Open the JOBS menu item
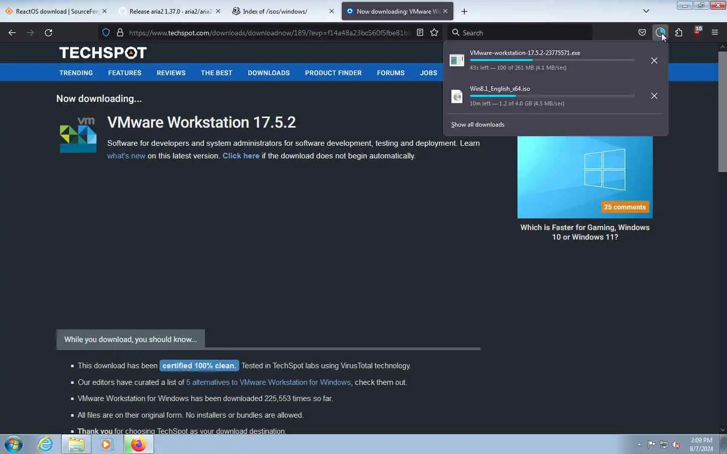The width and height of the screenshot is (727, 454). pos(429,73)
